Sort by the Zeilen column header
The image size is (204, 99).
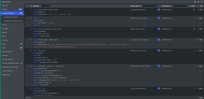tap(193, 6)
